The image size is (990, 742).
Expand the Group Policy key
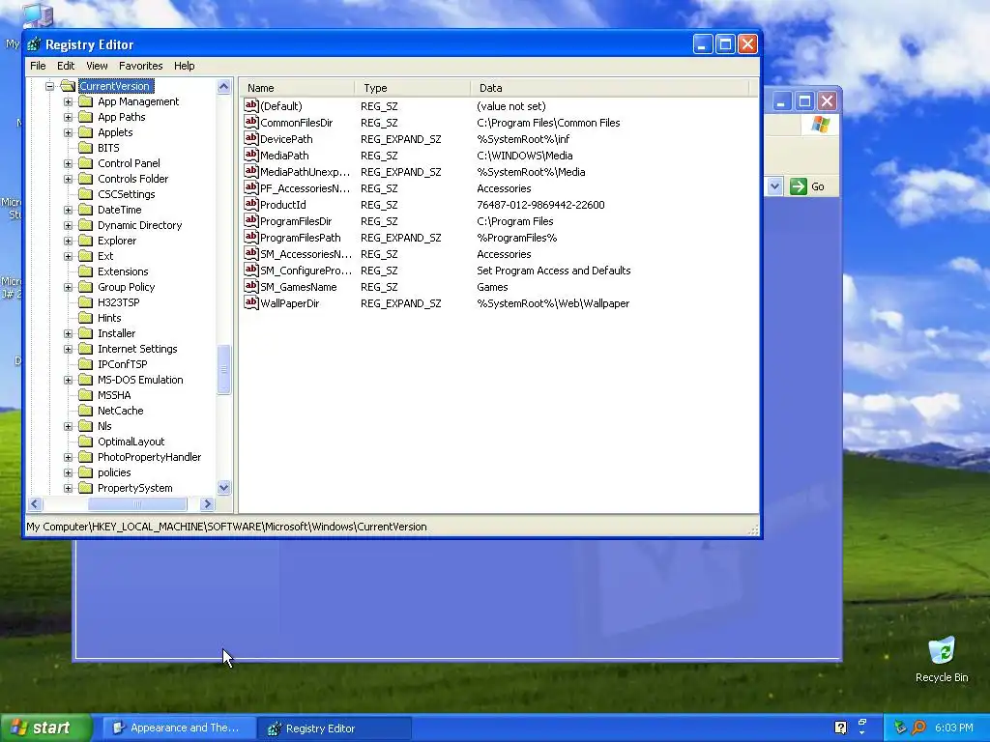coord(69,287)
